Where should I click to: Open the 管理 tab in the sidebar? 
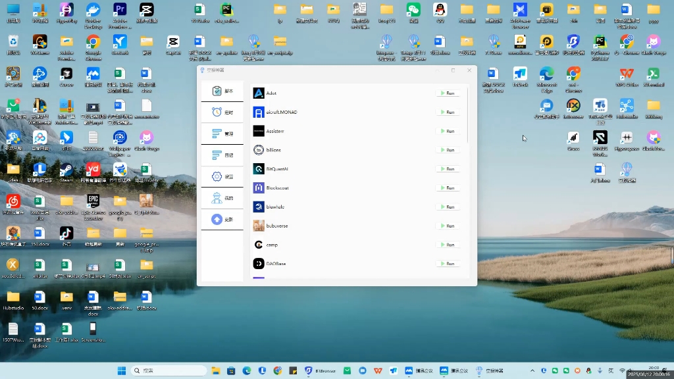[x=222, y=134]
